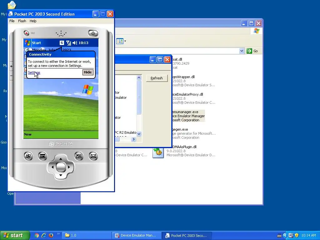Launch Firefox from Quick Launch
The image size is (320, 240).
51,235
